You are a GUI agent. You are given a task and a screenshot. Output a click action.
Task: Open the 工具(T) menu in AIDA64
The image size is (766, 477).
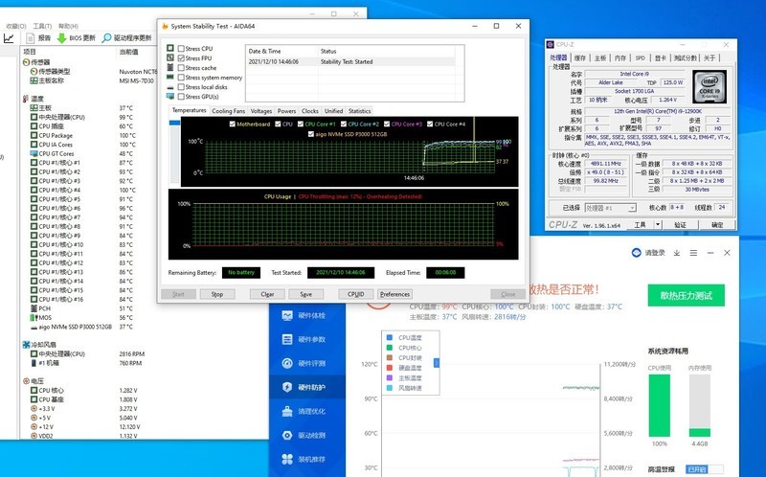pyautogui.click(x=42, y=26)
